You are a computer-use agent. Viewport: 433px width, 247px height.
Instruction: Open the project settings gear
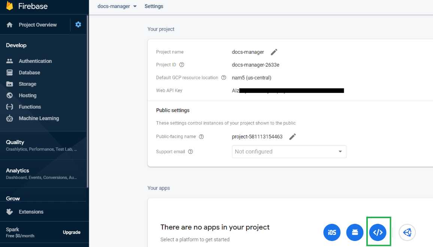tap(78, 24)
